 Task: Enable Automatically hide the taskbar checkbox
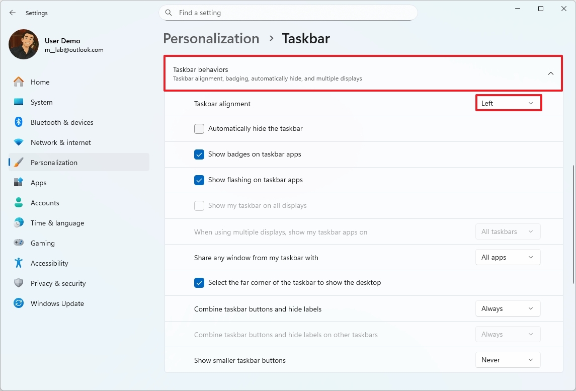click(x=199, y=129)
